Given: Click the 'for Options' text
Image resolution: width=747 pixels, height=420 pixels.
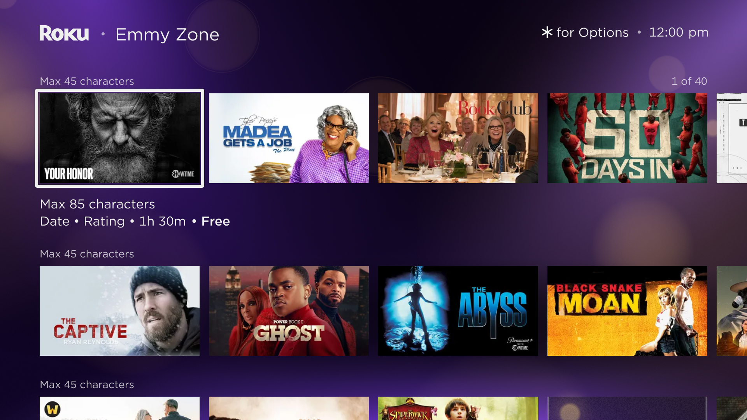Looking at the screenshot, I should (593, 33).
